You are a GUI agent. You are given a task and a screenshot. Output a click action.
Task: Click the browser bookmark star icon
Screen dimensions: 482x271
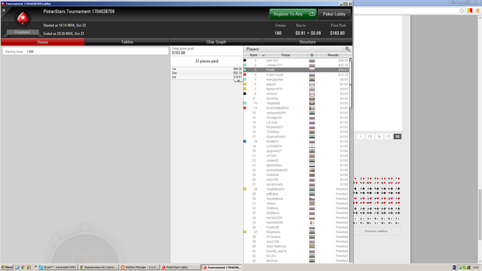461,11
